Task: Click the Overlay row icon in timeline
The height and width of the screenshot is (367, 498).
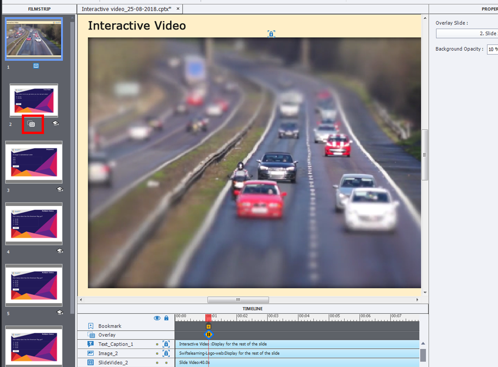Action: pos(91,335)
